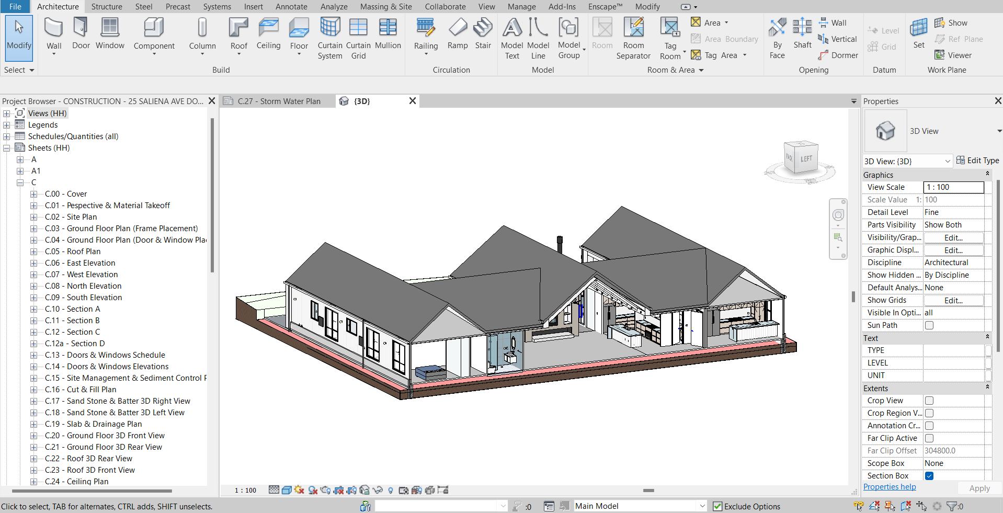This screenshot has width=1003, height=513.
Task: Toggle the Far Clip Active checkbox
Action: pos(929,438)
